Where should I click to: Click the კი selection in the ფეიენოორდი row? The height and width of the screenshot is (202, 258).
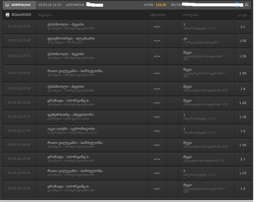tap(185, 38)
